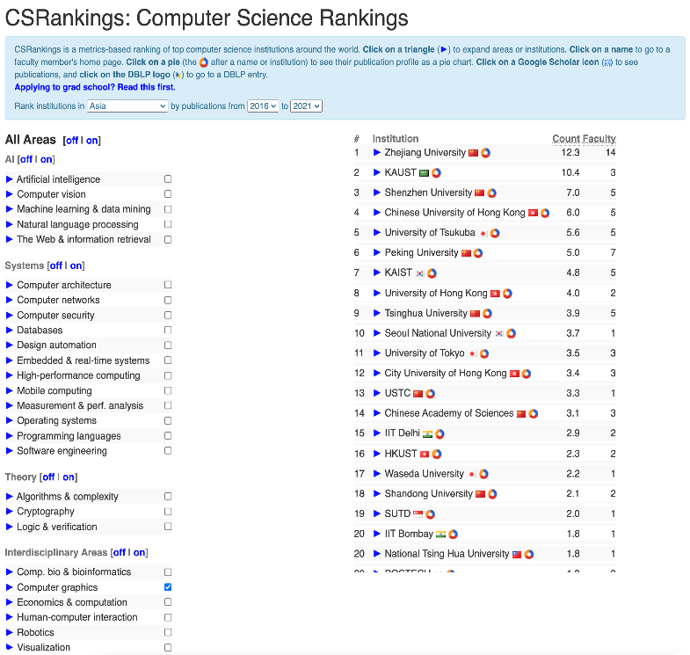Image resolution: width=690 pixels, height=655 pixels.
Task: Show pie chart for Peking University
Action: point(478,253)
